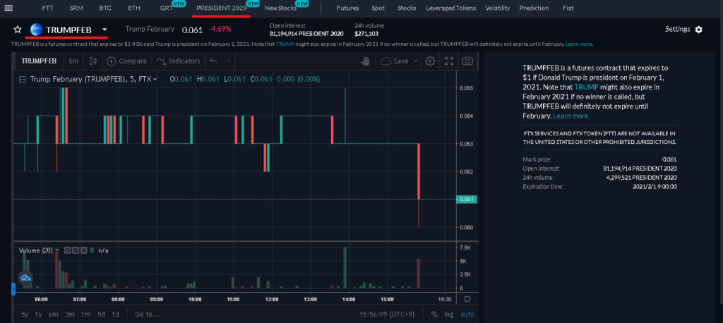Go to Spot markets

(x=378, y=8)
